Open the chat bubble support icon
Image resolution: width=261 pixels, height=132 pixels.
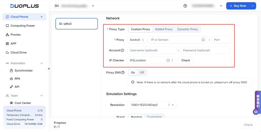point(256,112)
